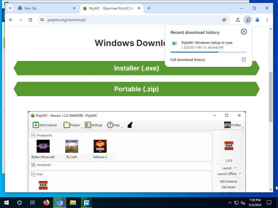Screen dimensions: 278x208
Task: Bookmark this page with the star icon
Action: 224,20
